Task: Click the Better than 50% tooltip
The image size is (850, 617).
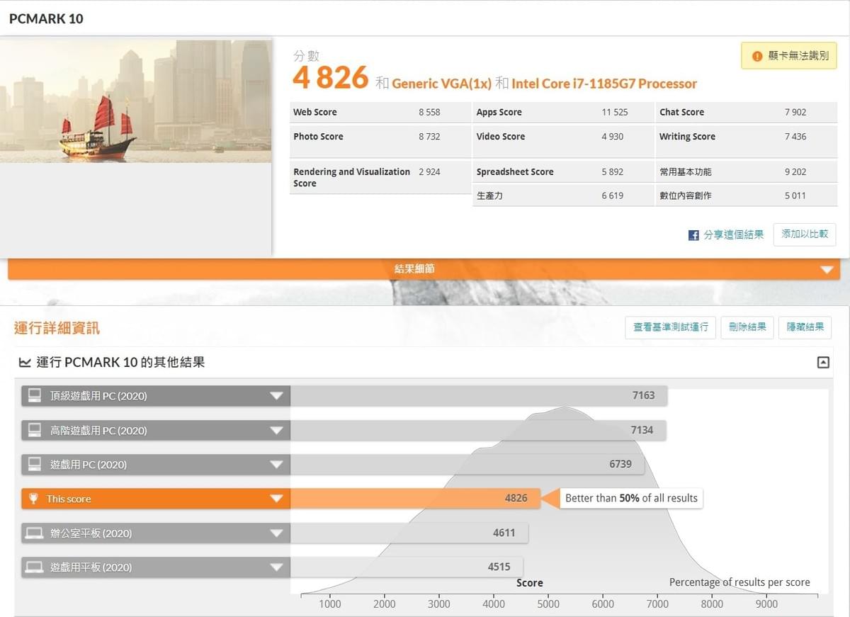Action: pyautogui.click(x=631, y=498)
